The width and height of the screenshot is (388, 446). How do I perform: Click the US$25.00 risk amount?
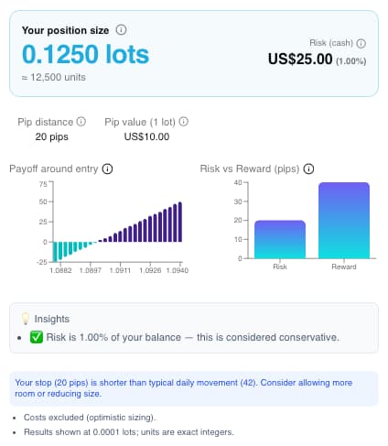click(x=300, y=59)
